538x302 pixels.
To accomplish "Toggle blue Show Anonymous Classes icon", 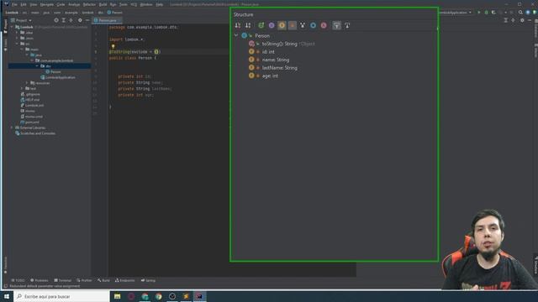I will click(313, 25).
